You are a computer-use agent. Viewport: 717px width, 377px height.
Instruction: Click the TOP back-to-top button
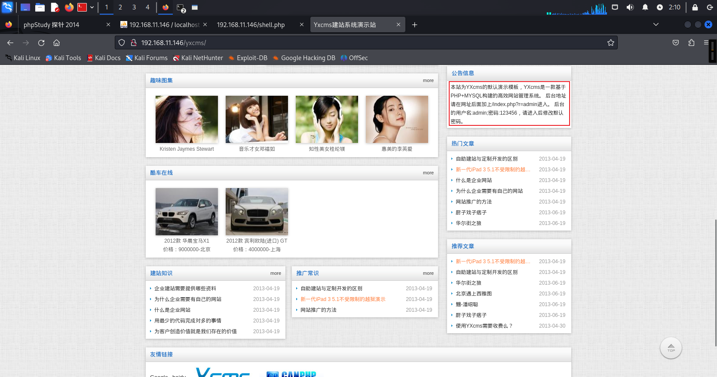(x=671, y=348)
